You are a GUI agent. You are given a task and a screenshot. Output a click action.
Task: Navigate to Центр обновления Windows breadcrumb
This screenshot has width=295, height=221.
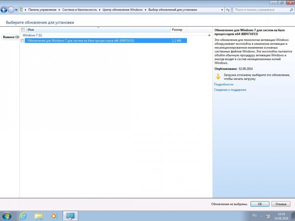coord(122,10)
